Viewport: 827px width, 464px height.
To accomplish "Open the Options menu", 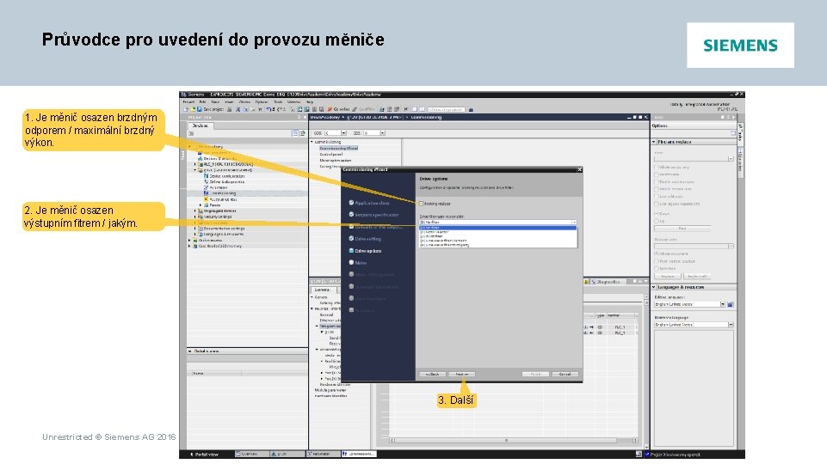I will pyautogui.click(x=262, y=102).
